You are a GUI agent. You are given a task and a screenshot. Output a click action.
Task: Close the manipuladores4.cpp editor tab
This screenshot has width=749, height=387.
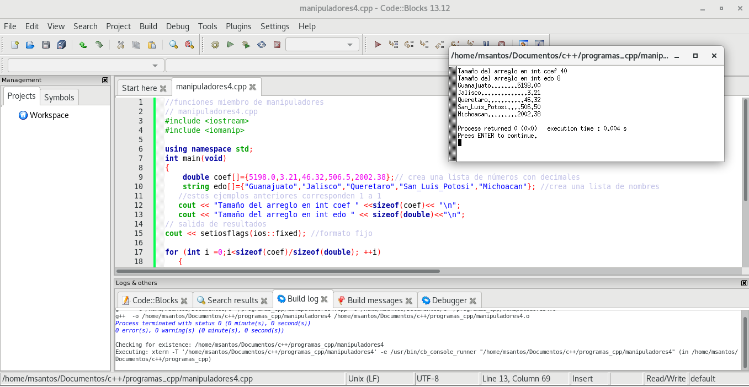click(x=252, y=87)
